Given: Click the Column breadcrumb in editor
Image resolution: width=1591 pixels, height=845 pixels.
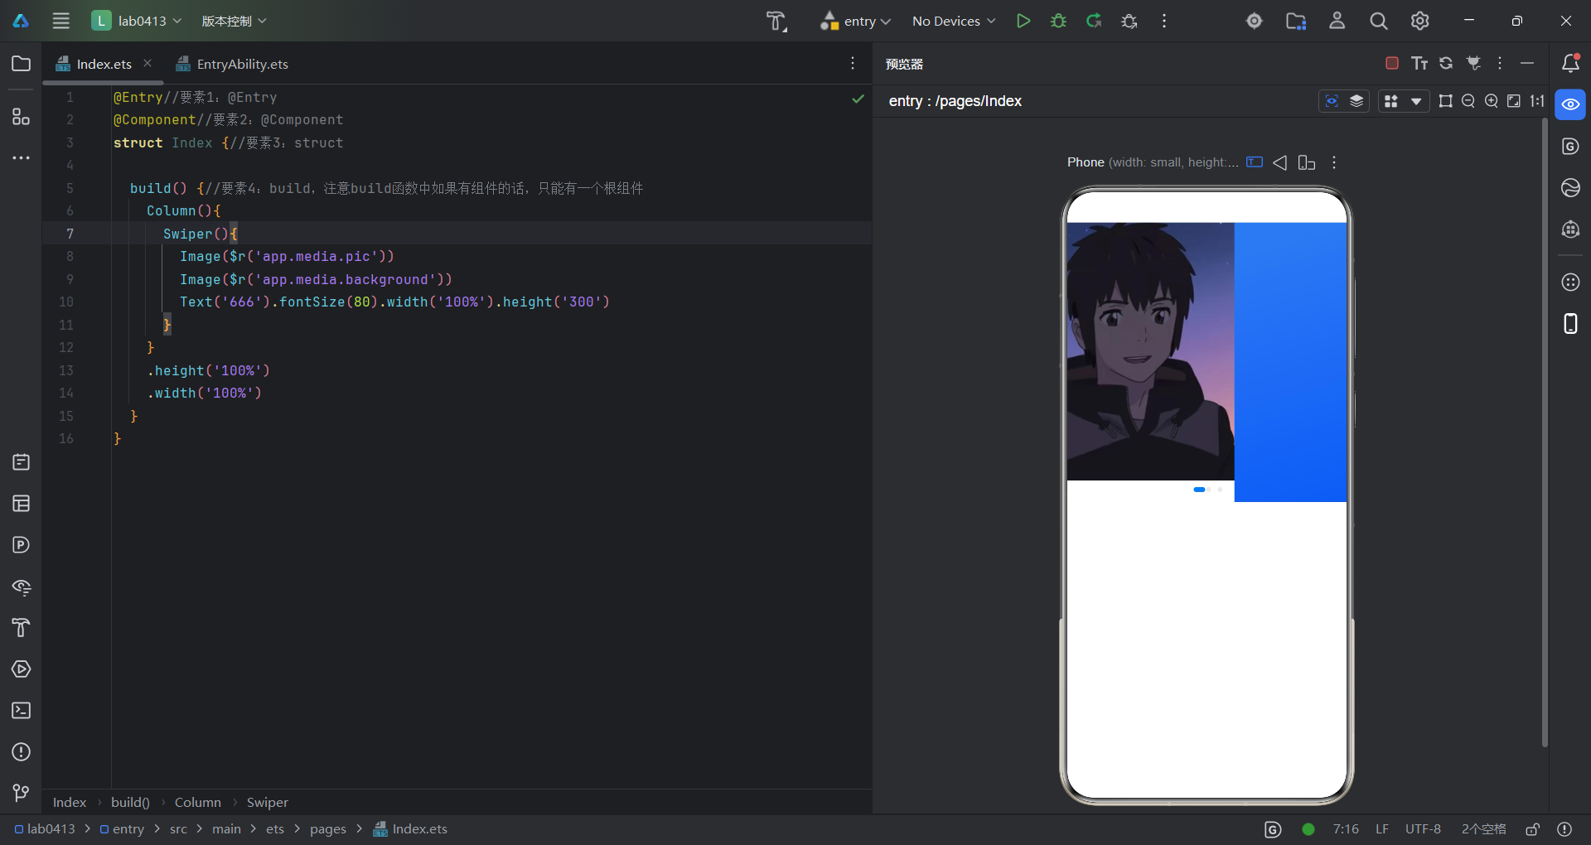Looking at the screenshot, I should pyautogui.click(x=197, y=802).
